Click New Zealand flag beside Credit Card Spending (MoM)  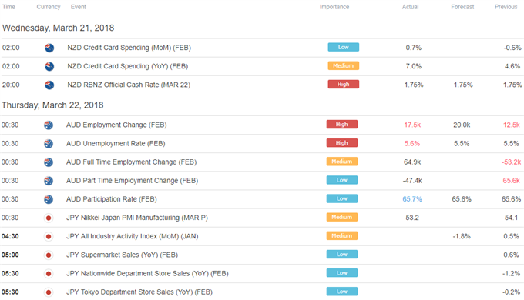[x=49, y=48]
